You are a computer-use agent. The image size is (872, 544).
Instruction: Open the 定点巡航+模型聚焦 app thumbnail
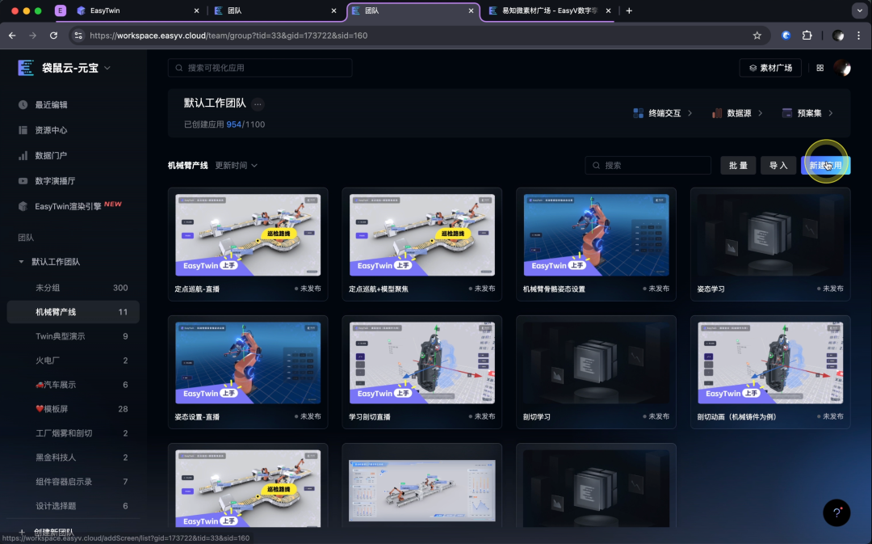pos(422,235)
